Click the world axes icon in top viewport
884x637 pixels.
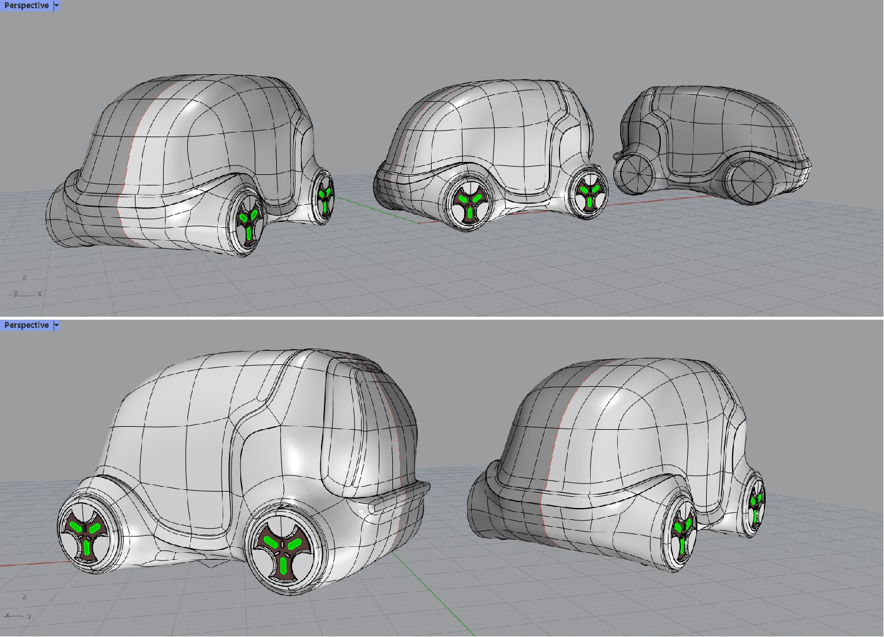coord(26,288)
